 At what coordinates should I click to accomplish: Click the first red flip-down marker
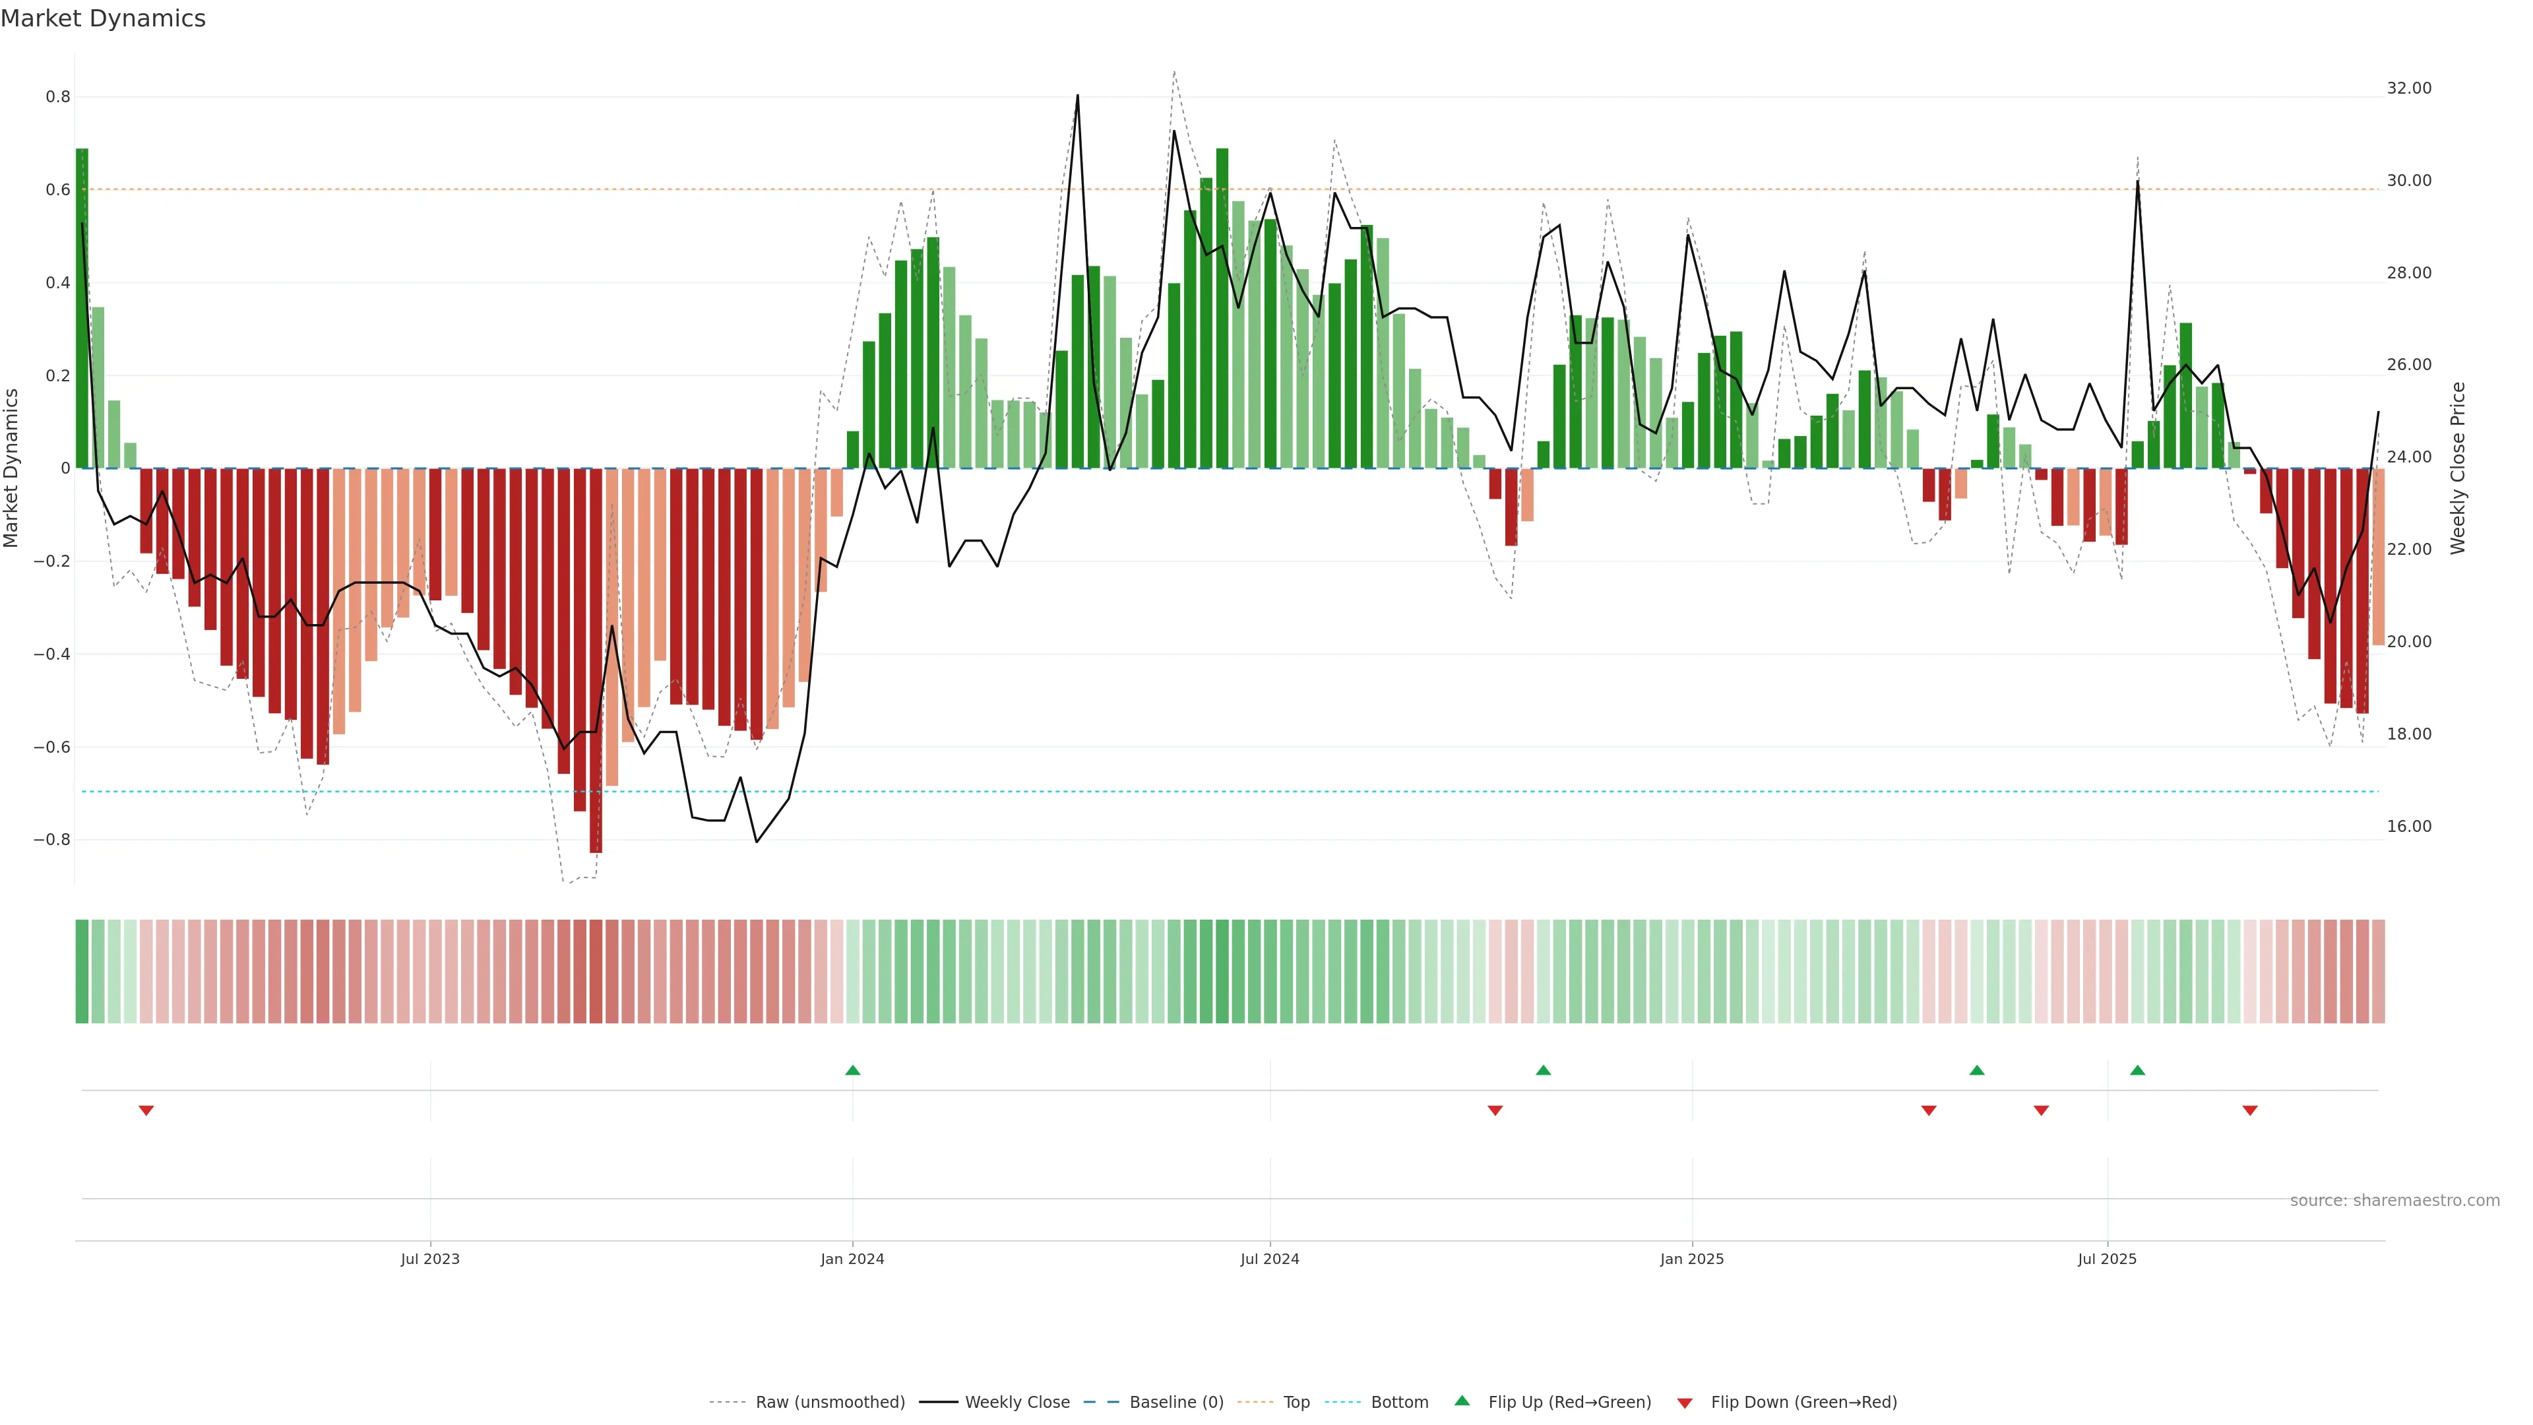146,1110
